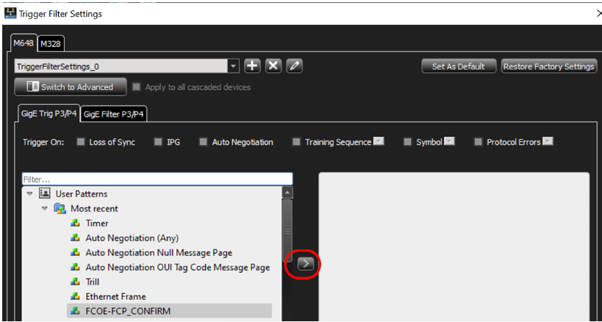Select the Ethernet Frame pattern
This screenshot has width=602, height=322.
tap(115, 296)
